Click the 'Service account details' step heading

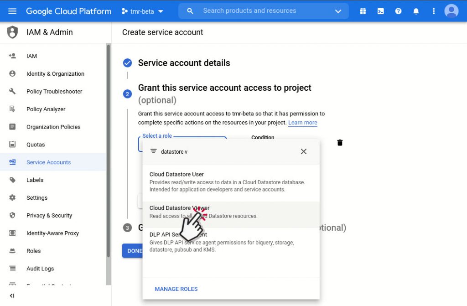click(x=184, y=63)
